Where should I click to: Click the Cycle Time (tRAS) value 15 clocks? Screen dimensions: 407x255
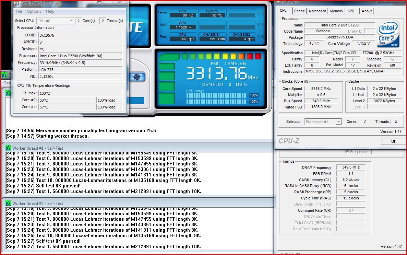click(x=351, y=198)
